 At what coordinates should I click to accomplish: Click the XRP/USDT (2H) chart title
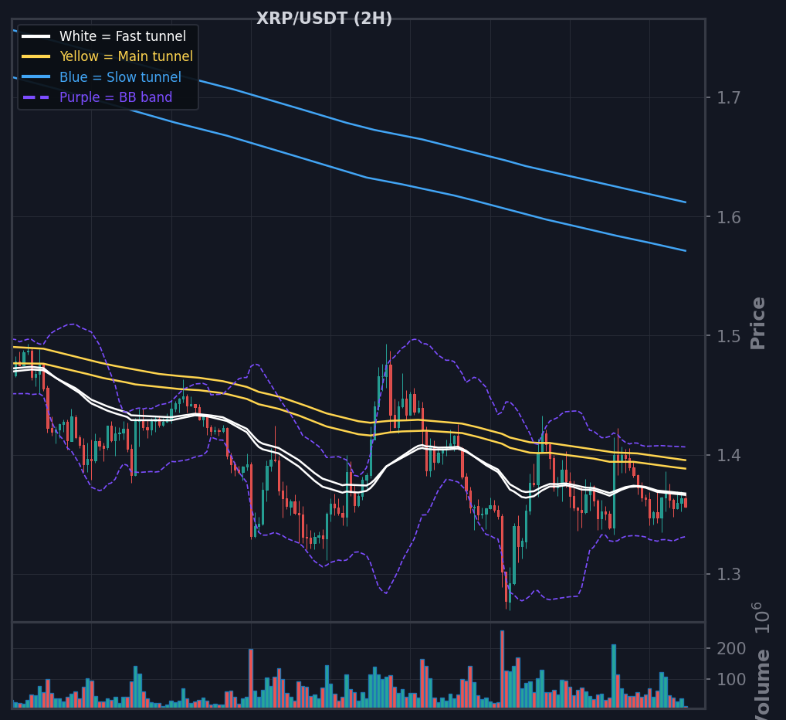pos(324,19)
